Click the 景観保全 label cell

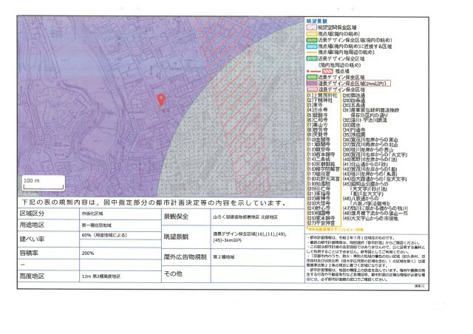tap(186, 217)
